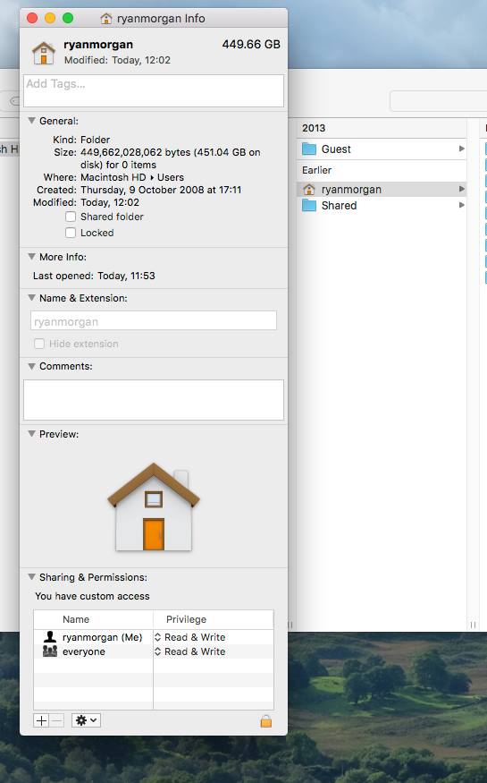Click the Finder column resize handle

point(473,625)
